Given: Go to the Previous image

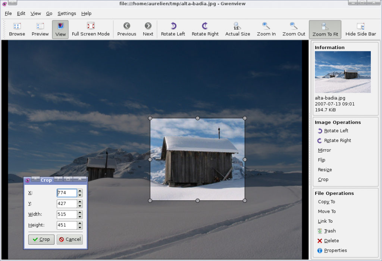Looking at the screenshot, I should 126,29.
